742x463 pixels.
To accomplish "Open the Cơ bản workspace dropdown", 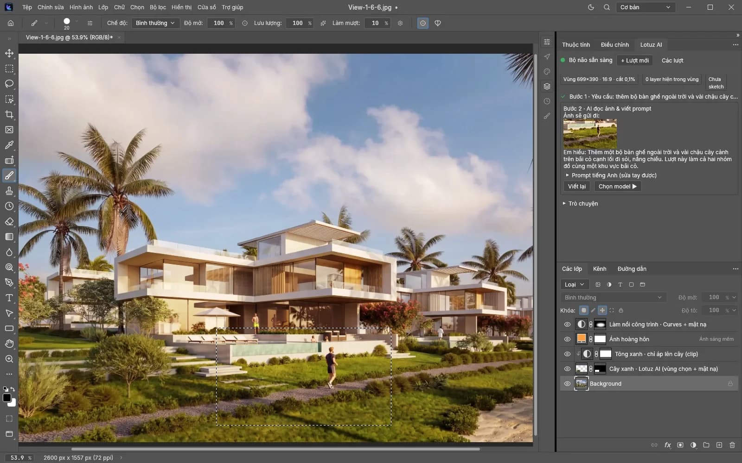I will [645, 7].
